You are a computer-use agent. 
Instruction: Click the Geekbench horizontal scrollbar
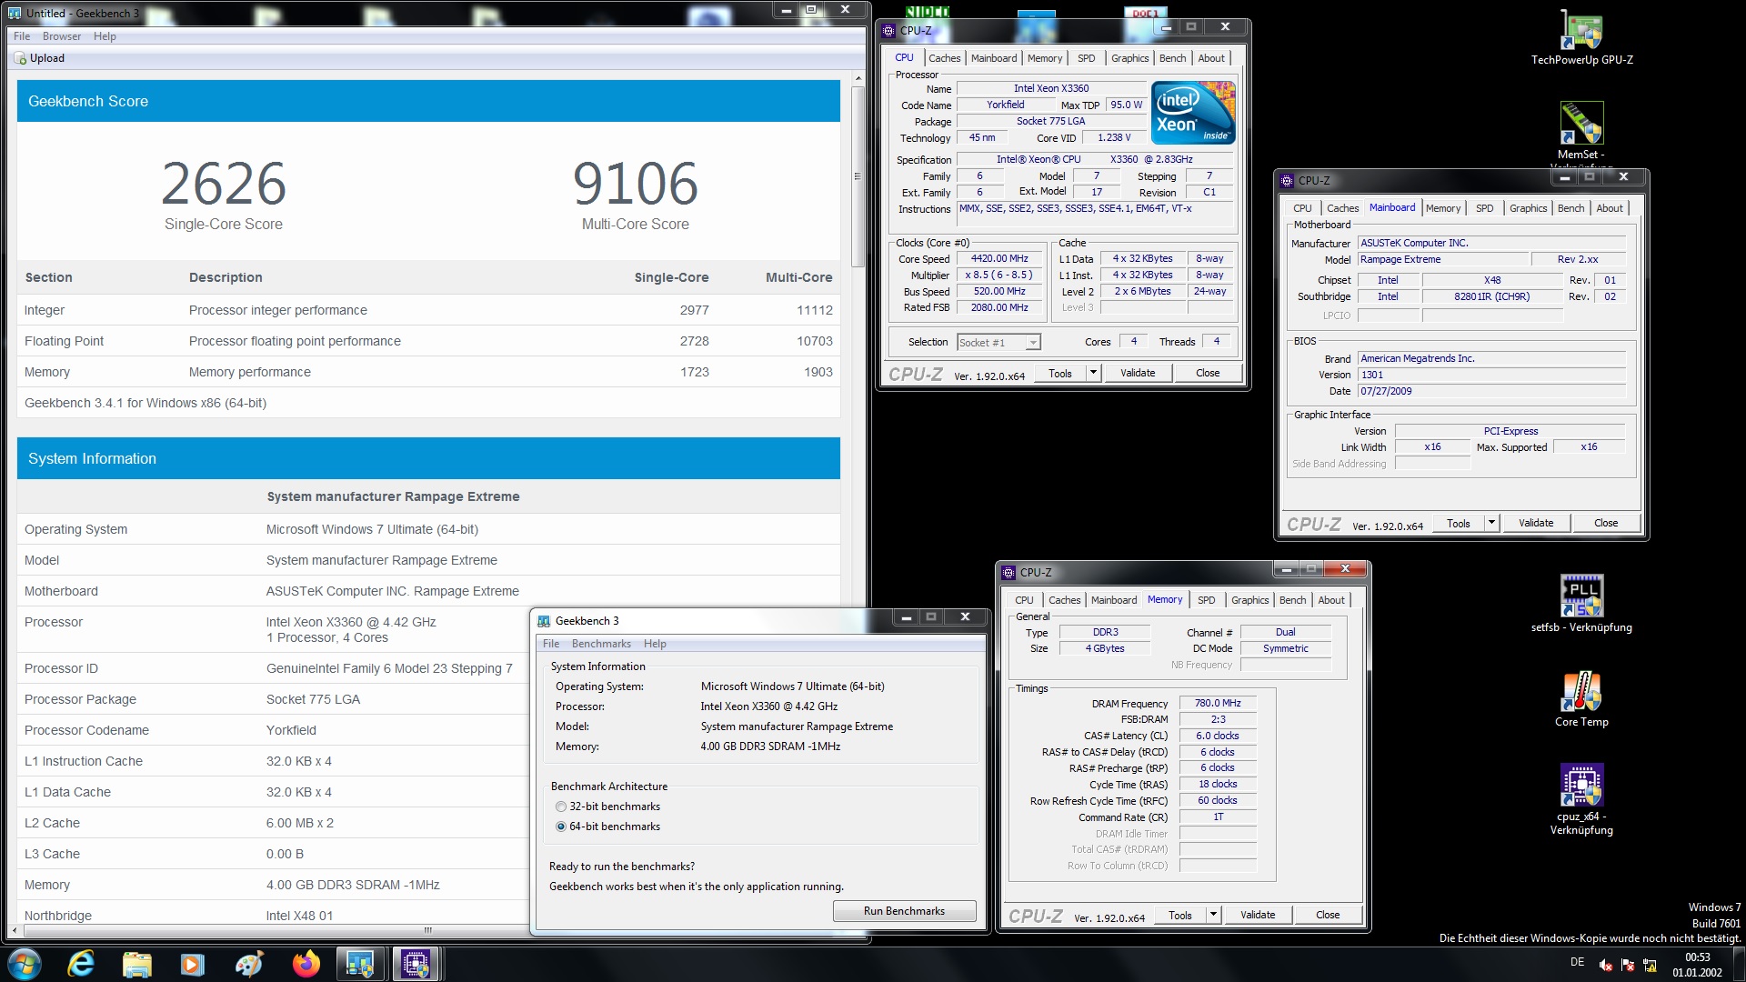(x=427, y=930)
